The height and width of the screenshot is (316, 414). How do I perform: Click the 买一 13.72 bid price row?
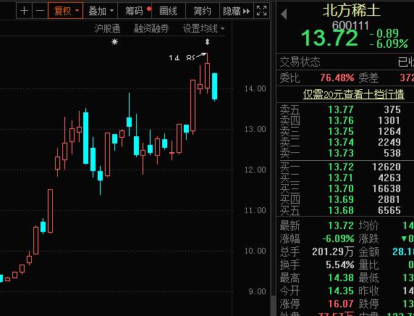point(343,167)
